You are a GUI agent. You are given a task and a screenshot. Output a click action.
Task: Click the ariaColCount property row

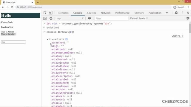(64, 63)
